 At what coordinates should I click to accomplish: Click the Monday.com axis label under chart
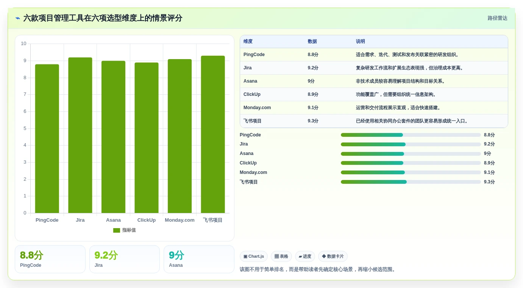tap(180, 220)
